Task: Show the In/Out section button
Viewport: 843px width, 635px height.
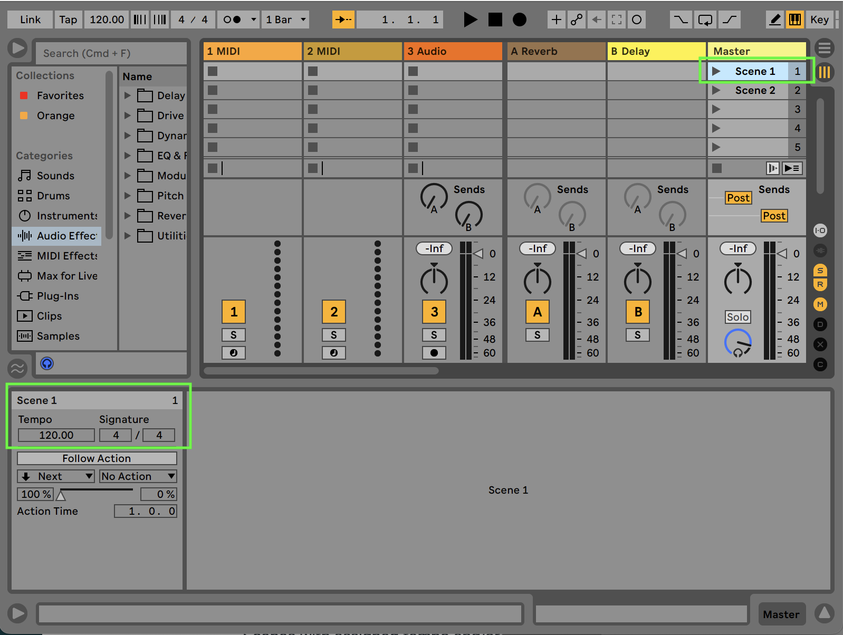Action: 820,230
